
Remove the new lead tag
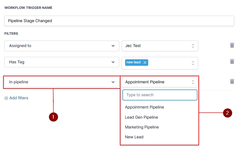[x=145, y=62]
